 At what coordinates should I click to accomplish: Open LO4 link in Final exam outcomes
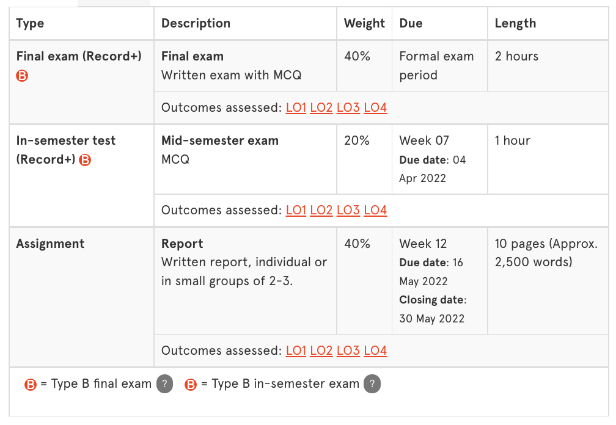[x=375, y=108]
